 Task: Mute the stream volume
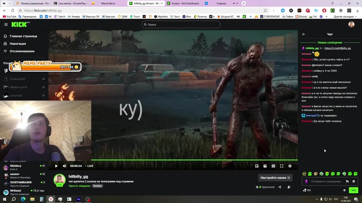pos(64,166)
